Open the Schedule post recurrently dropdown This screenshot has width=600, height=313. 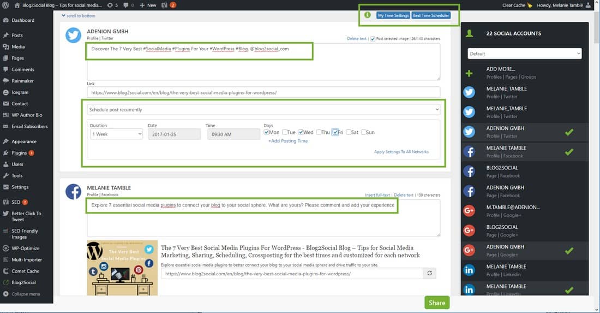(x=263, y=110)
